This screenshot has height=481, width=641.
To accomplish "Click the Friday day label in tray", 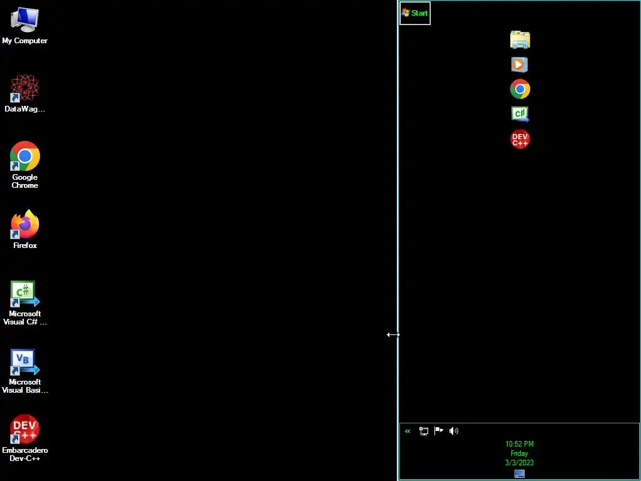I will pyautogui.click(x=519, y=453).
